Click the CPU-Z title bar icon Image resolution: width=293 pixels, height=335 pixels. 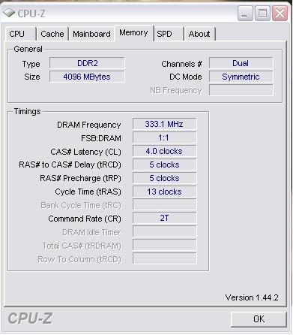click(x=9, y=13)
